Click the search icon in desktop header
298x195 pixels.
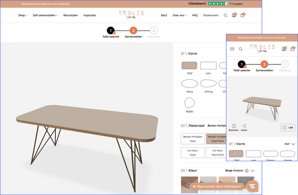(225, 15)
